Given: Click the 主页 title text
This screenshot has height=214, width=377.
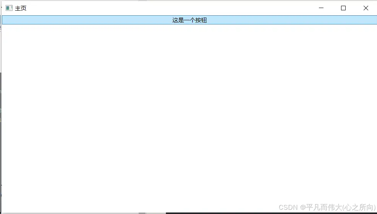Looking at the screenshot, I should click(x=21, y=8).
